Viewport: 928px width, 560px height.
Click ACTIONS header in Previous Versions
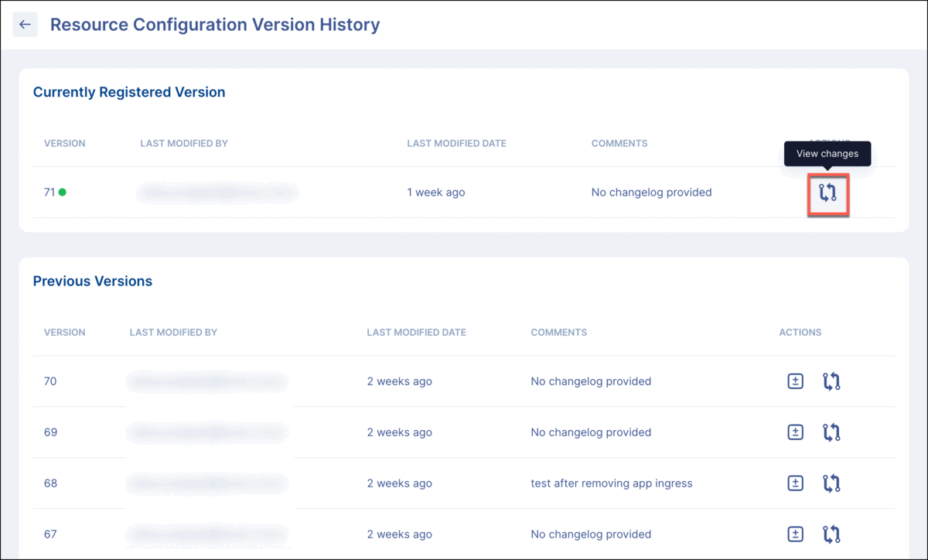click(800, 333)
